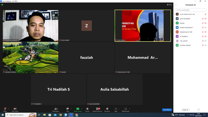The height and width of the screenshot is (117, 208).
Task: Select IRHAM MUHAMAD T video tile
Action: point(31,26)
